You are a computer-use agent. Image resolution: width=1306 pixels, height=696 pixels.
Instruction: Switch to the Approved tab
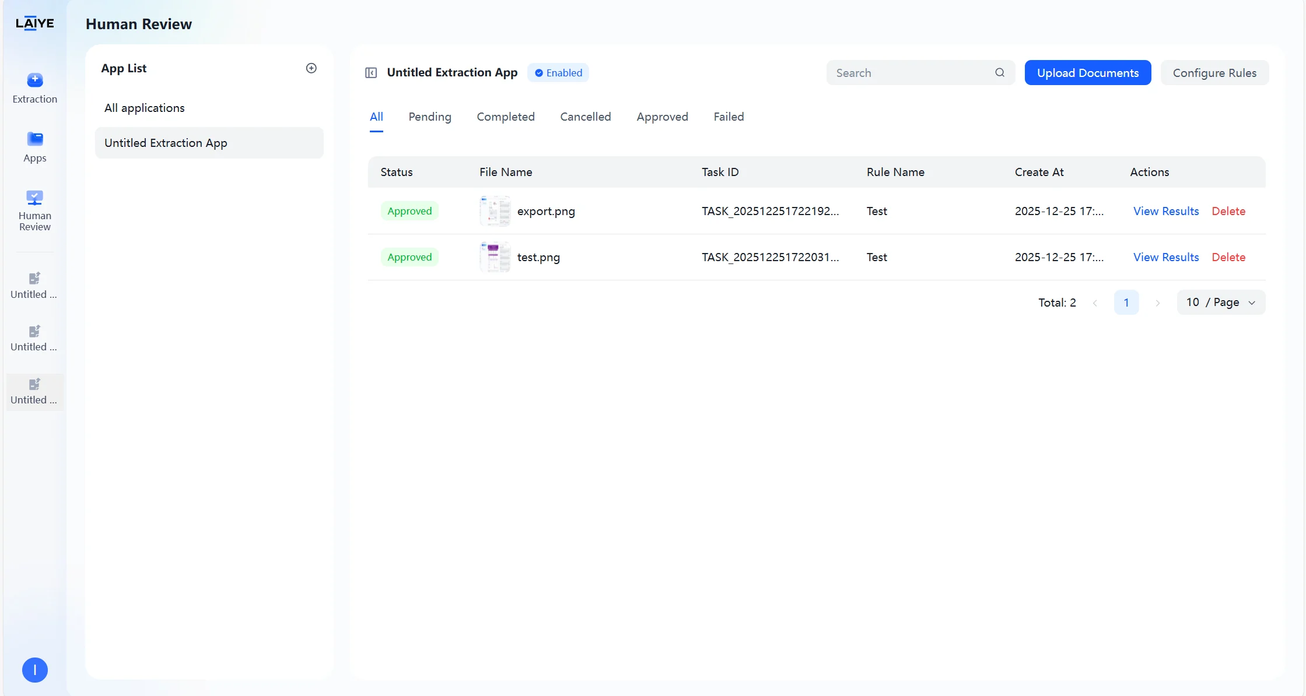[663, 117]
